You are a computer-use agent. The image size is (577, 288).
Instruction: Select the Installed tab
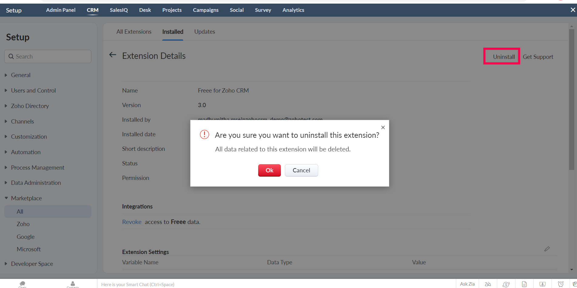(x=173, y=32)
